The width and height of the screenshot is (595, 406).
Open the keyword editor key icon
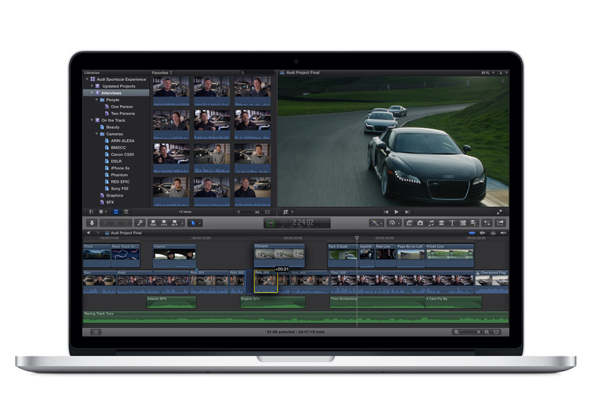(140, 223)
